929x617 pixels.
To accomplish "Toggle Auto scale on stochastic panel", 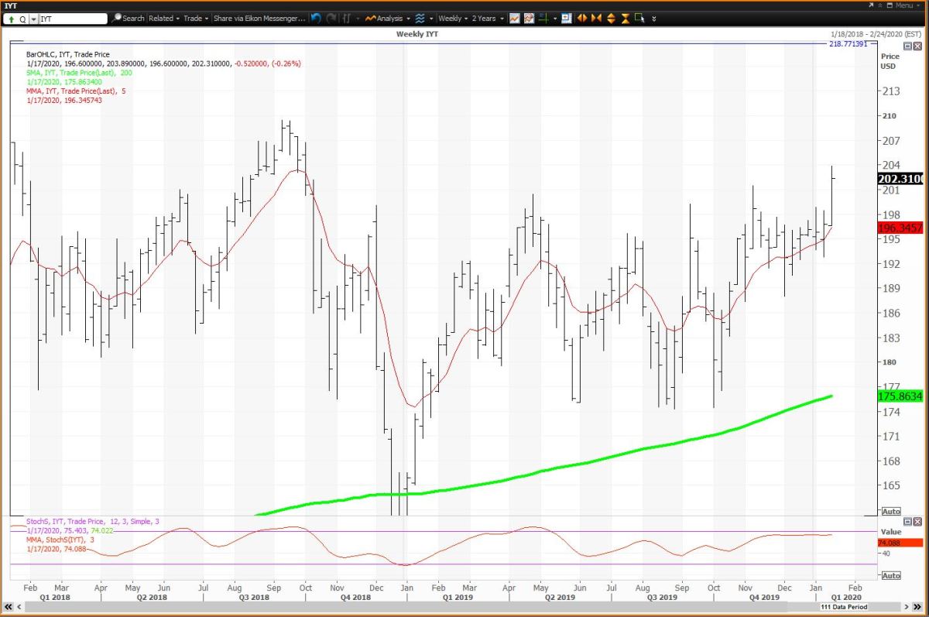I will [890, 575].
